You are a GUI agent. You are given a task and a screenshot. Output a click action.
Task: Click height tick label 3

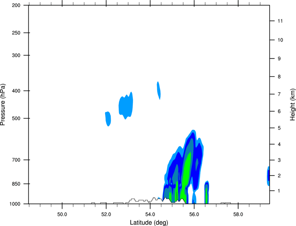coord(279,160)
